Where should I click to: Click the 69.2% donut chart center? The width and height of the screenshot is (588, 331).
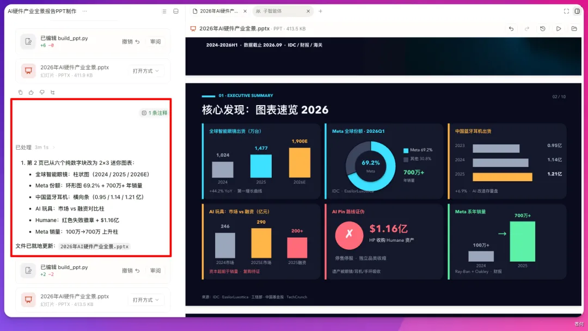pos(371,166)
